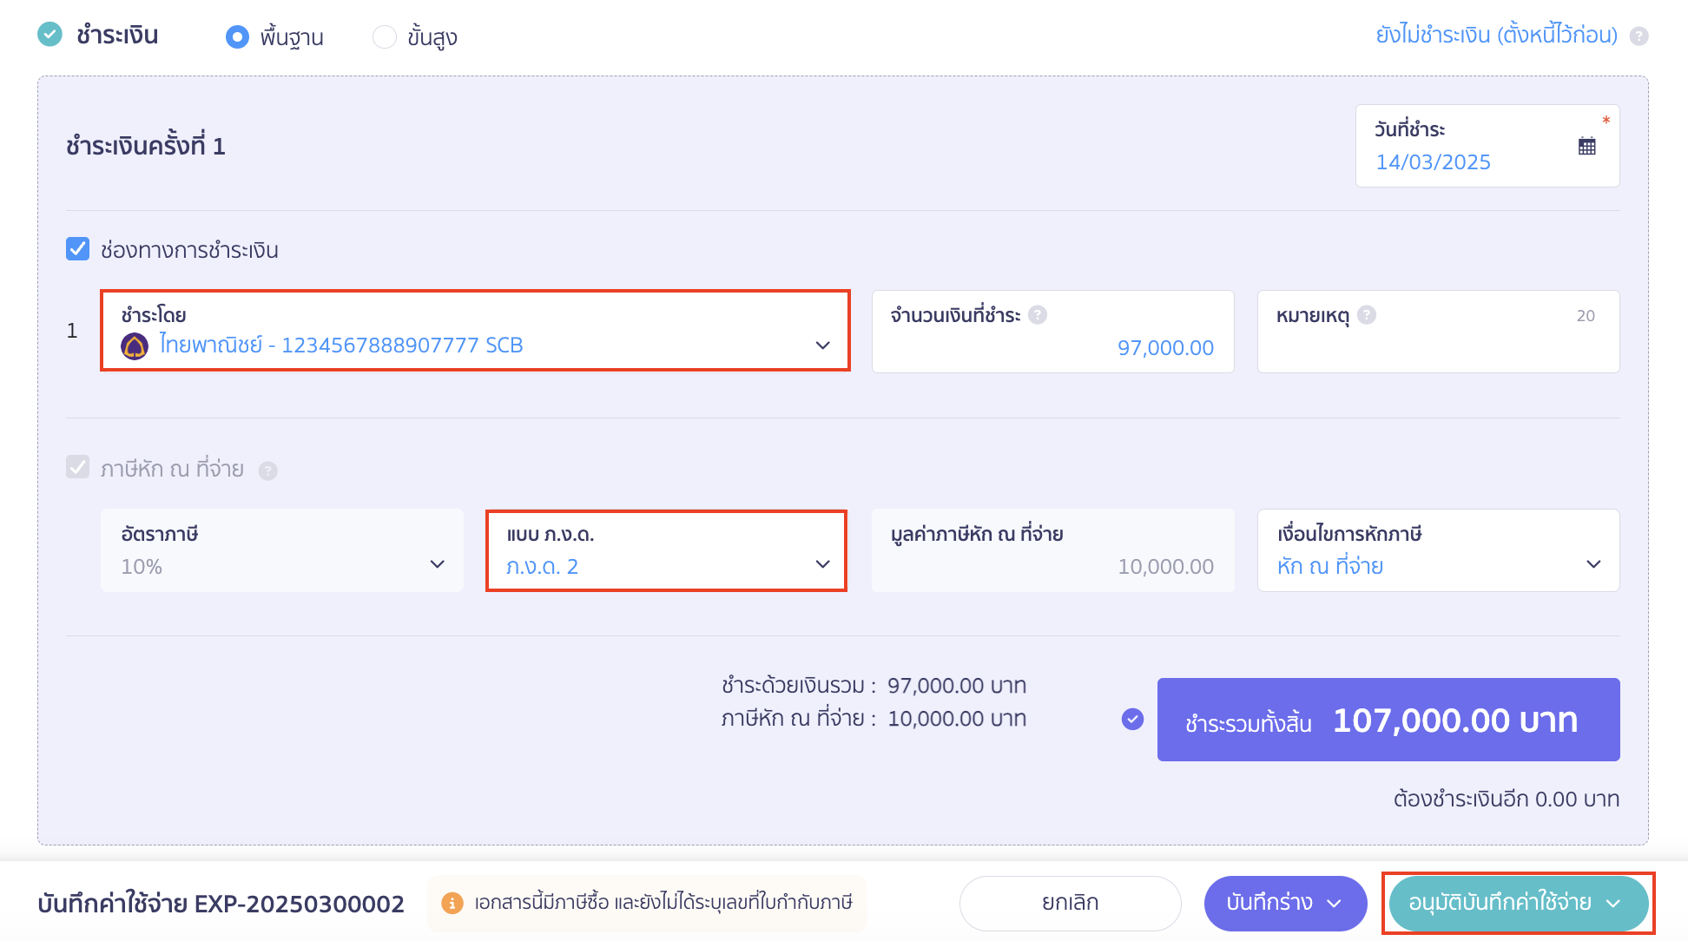Click the help icon beside "ยังไม่ชำระเงิน (ตั้งหนี้ไว้ก่อน)"
Image resolution: width=1688 pixels, height=941 pixels.
coord(1639,36)
